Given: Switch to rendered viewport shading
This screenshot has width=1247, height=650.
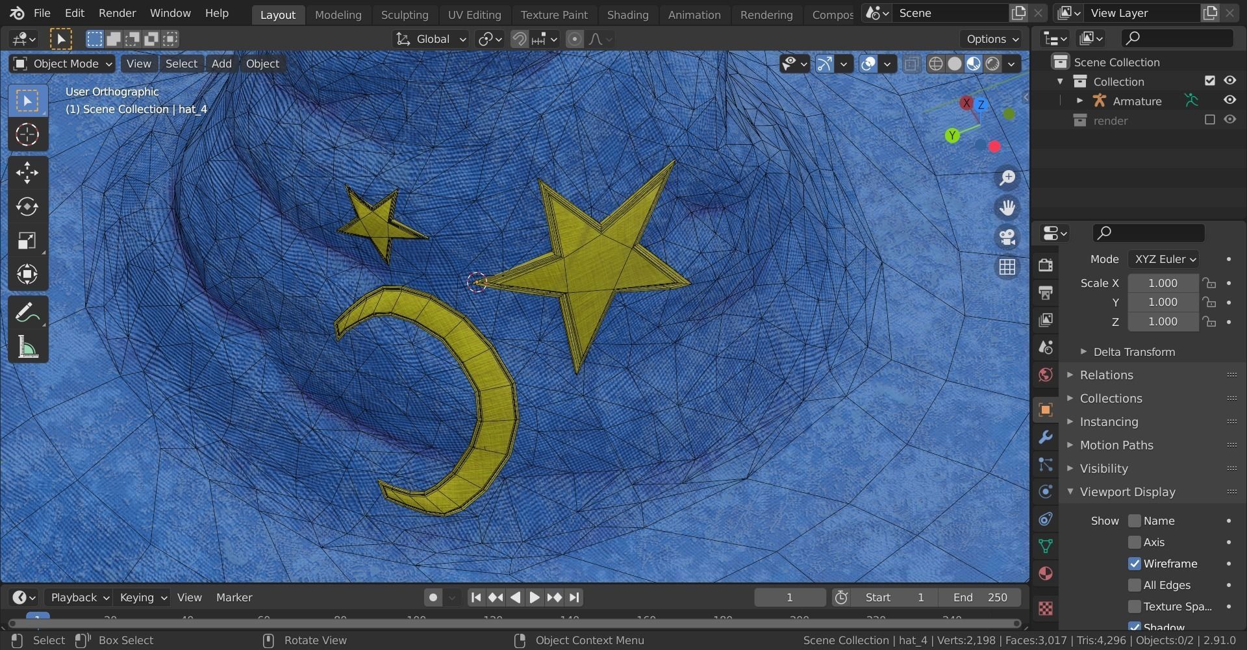Looking at the screenshot, I should pyautogui.click(x=992, y=64).
